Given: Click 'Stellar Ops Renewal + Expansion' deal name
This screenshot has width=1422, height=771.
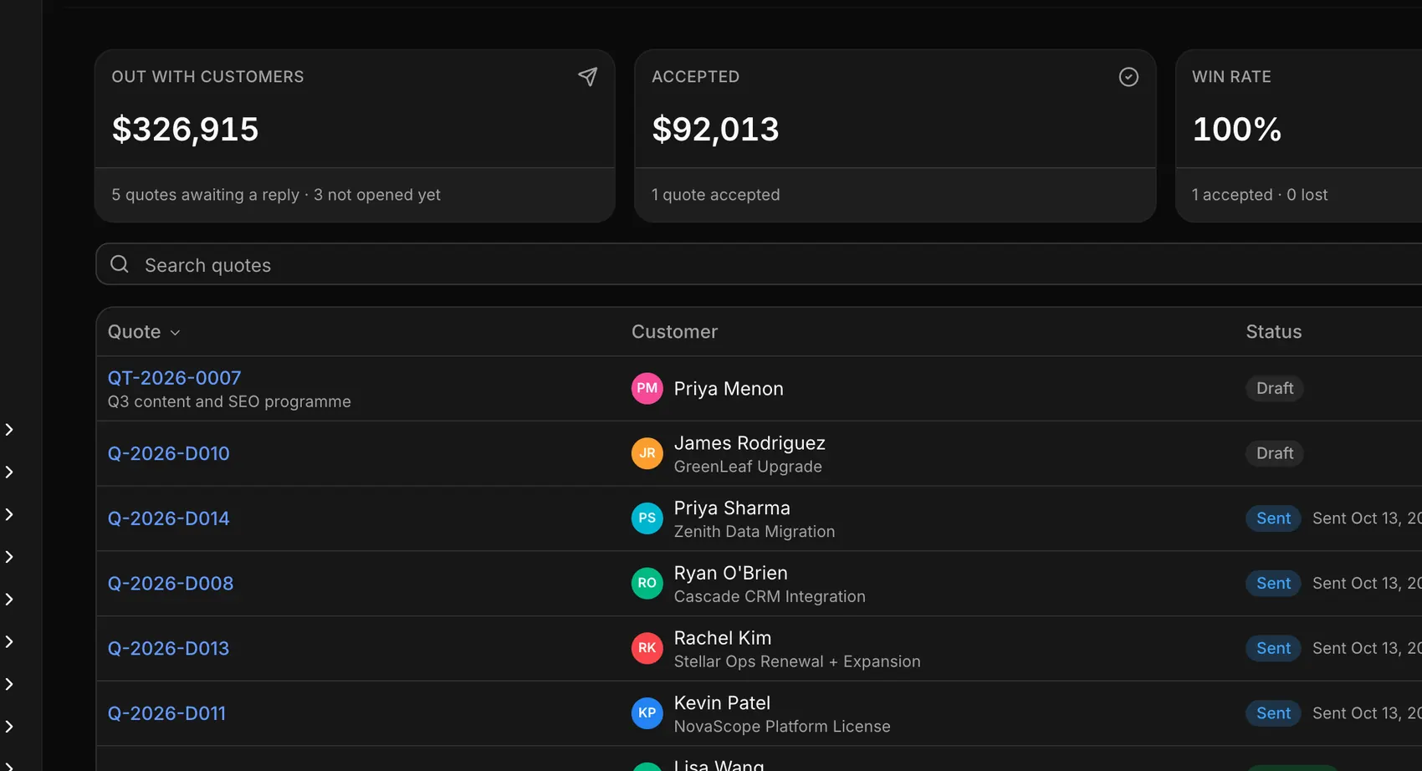Looking at the screenshot, I should (797, 661).
